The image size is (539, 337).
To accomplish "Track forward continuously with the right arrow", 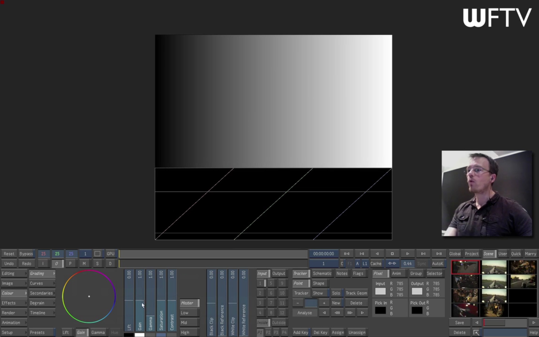I will click(362, 313).
